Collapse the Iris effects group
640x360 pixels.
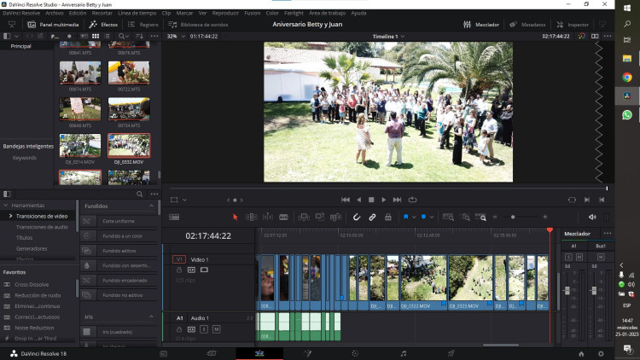151,316
